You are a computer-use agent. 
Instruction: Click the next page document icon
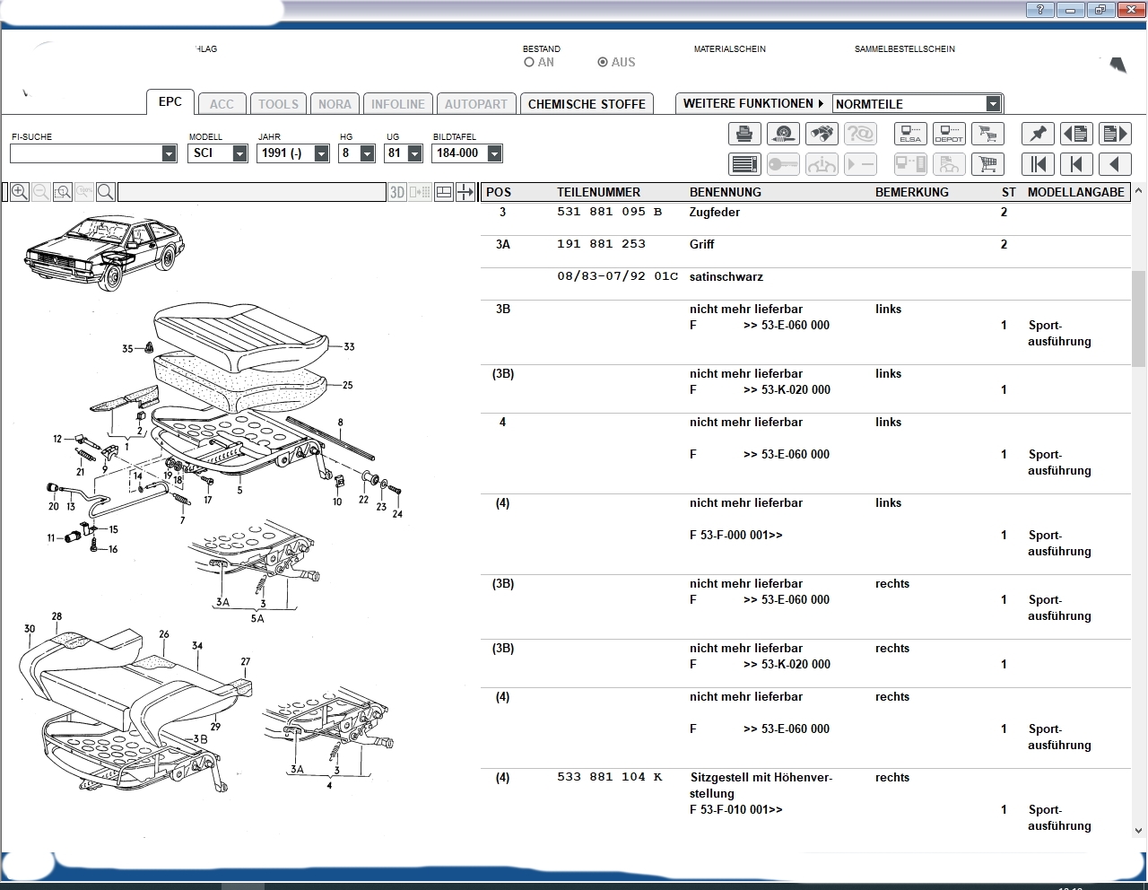click(x=1115, y=135)
